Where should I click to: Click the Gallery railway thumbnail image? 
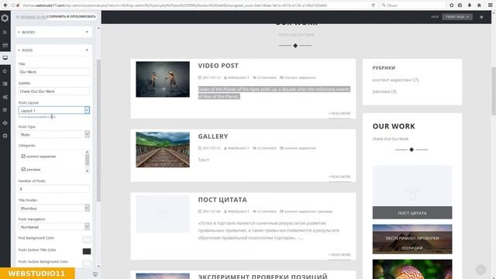(163, 150)
